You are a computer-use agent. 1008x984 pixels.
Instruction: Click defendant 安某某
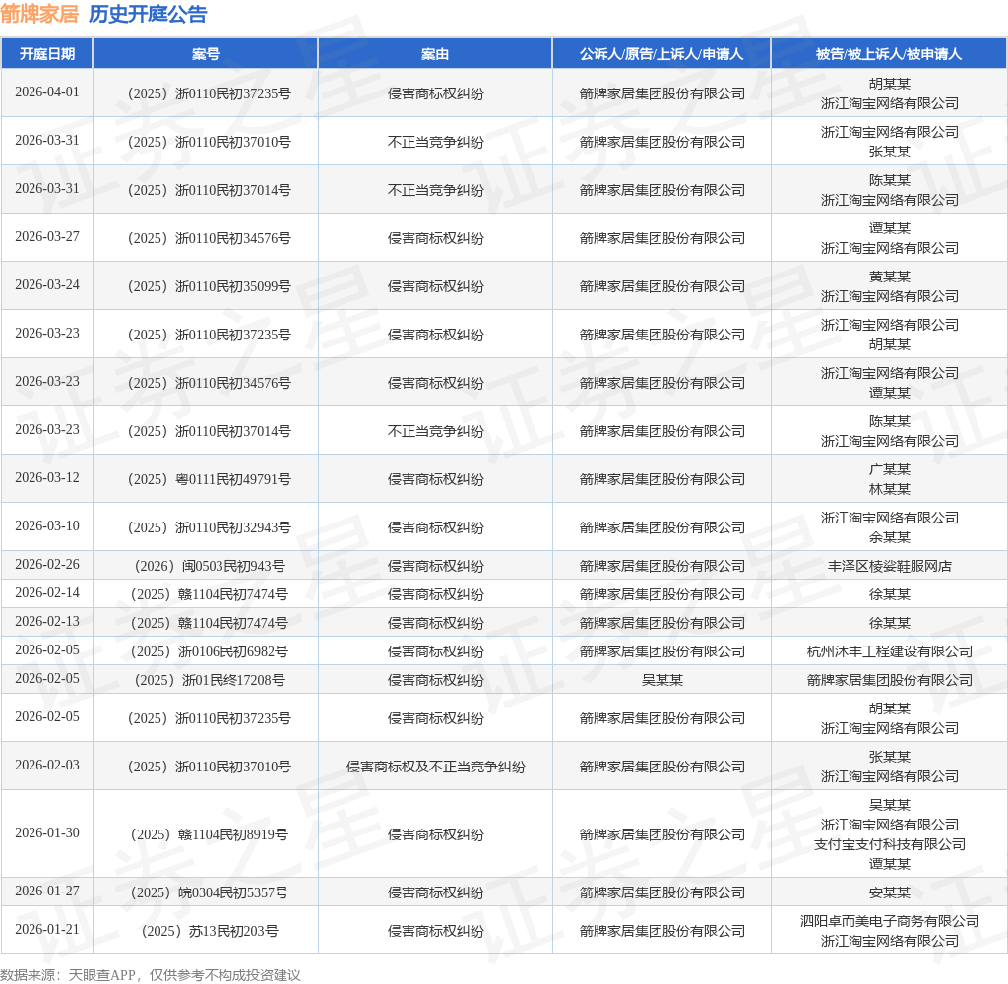point(889,892)
